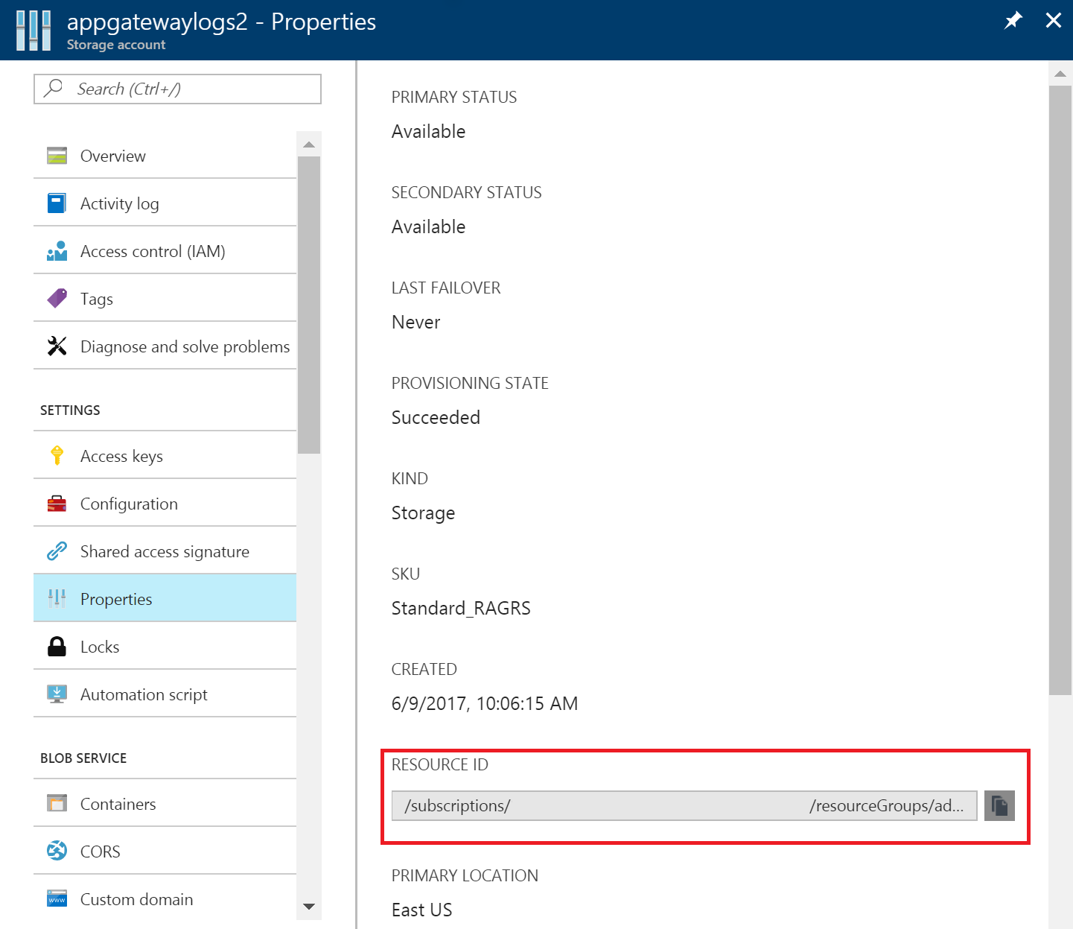Open Automation script via its download icon
The image size is (1073, 929).
pos(57,694)
